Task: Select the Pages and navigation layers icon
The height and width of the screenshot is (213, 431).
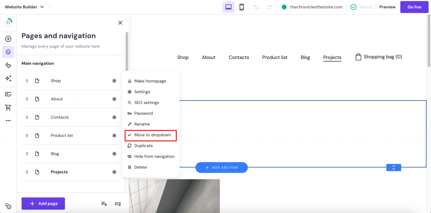Action: point(8,52)
